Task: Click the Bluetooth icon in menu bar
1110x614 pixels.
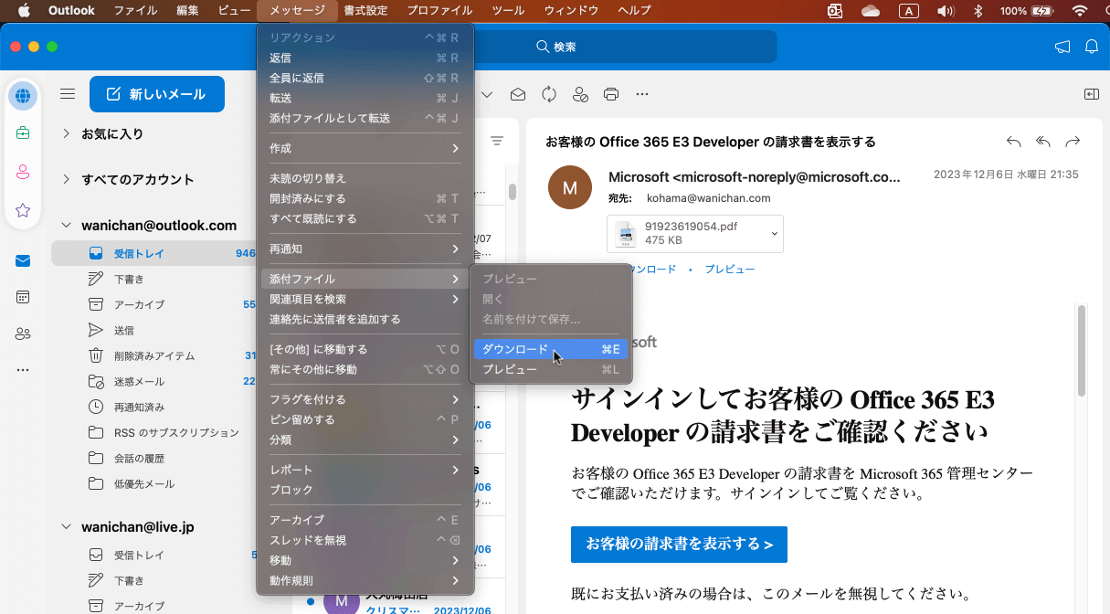Action: [x=977, y=11]
